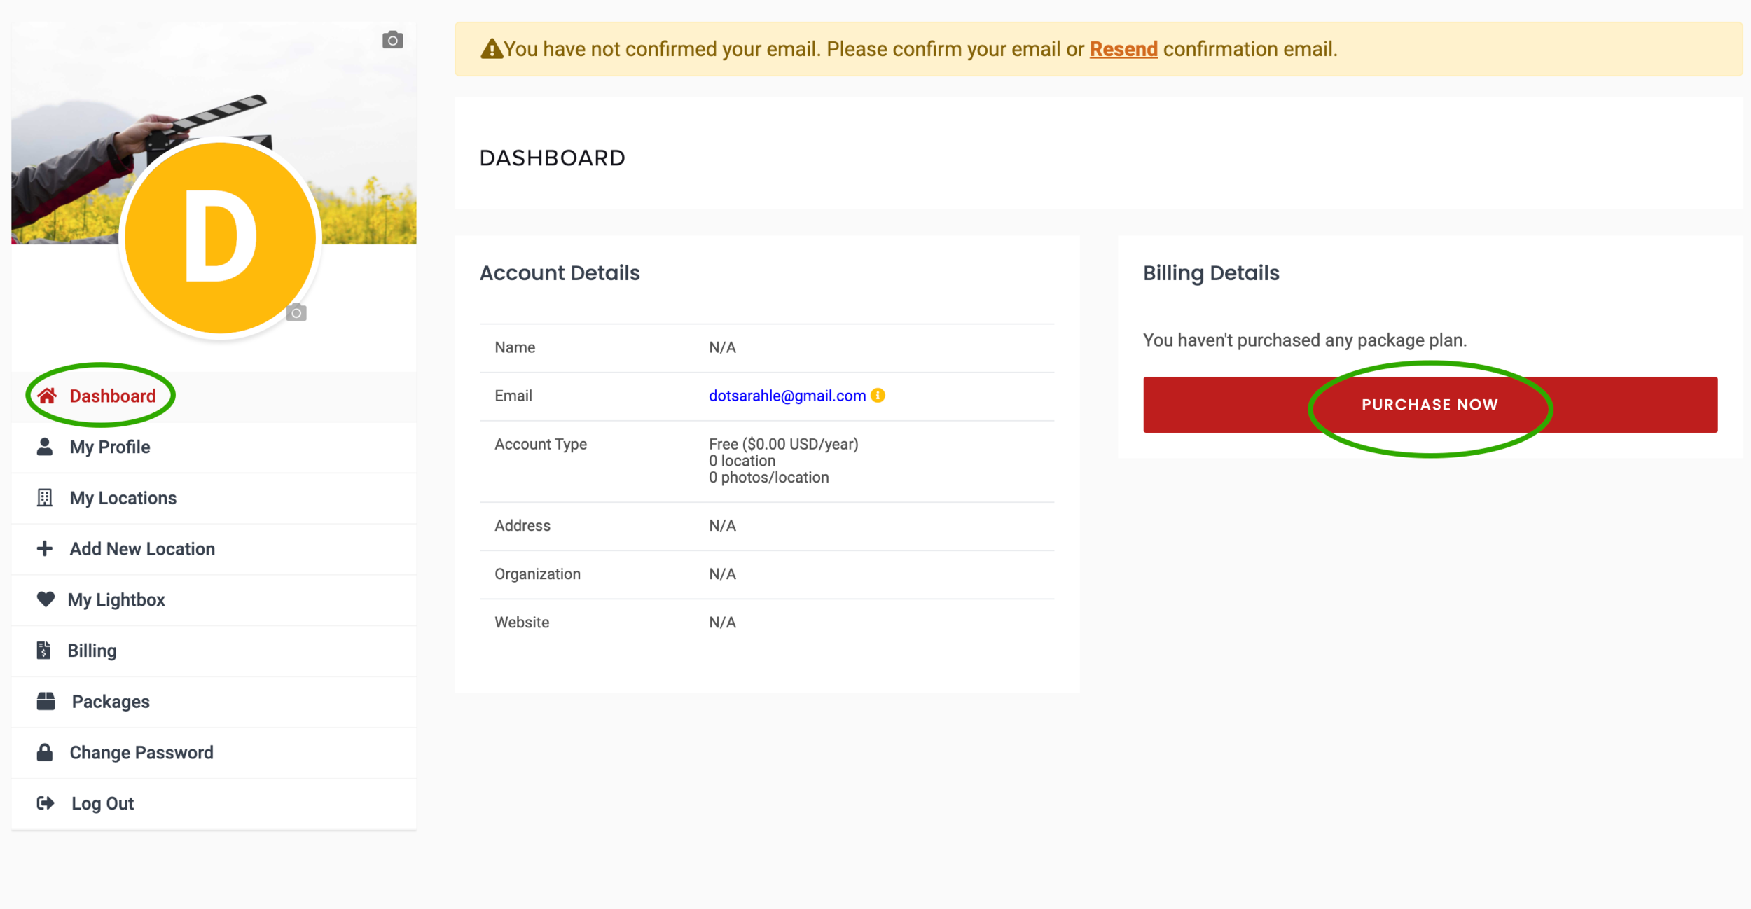Click the Change Password lock icon

tap(45, 752)
